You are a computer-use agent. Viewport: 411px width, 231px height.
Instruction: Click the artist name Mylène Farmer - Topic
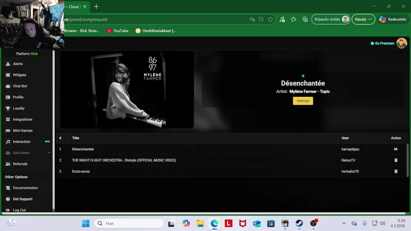[310, 91]
